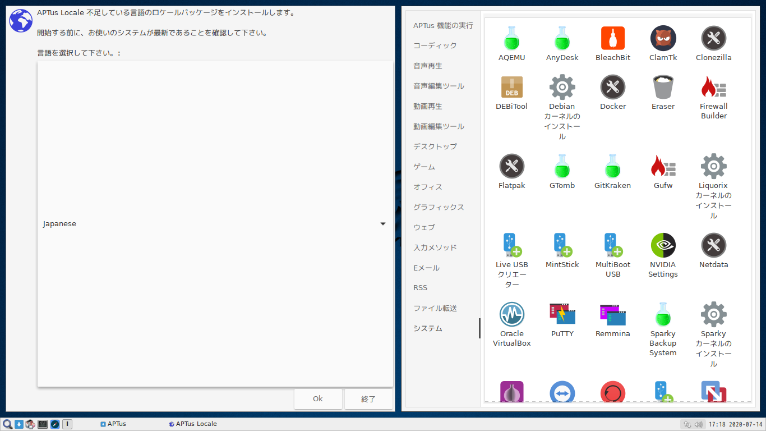766x431 pixels.
Task: Click the Gufw firewall icon
Action: pyautogui.click(x=663, y=166)
